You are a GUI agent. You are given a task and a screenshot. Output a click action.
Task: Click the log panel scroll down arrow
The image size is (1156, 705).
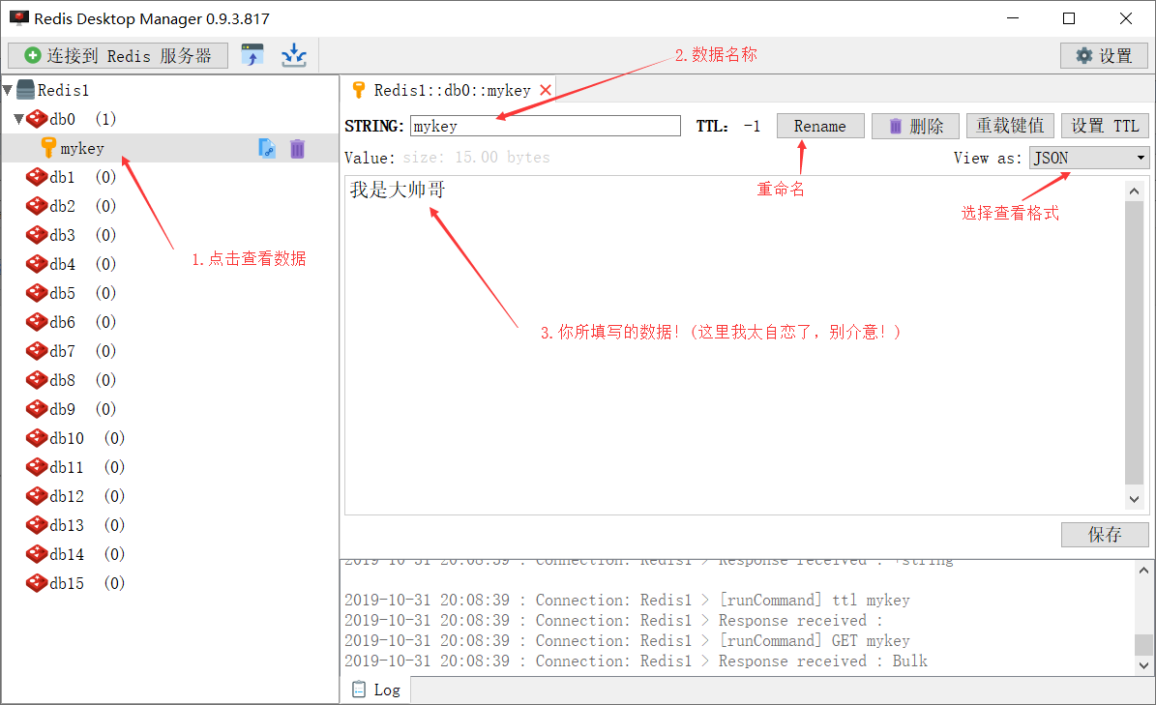pos(1143,665)
